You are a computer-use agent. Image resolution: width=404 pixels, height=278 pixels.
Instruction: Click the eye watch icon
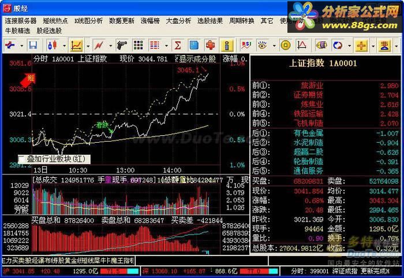(x=262, y=45)
